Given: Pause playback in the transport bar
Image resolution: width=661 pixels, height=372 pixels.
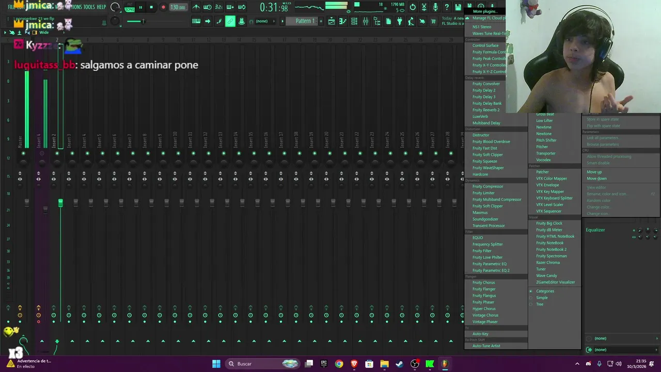Looking at the screenshot, I should point(140,7).
